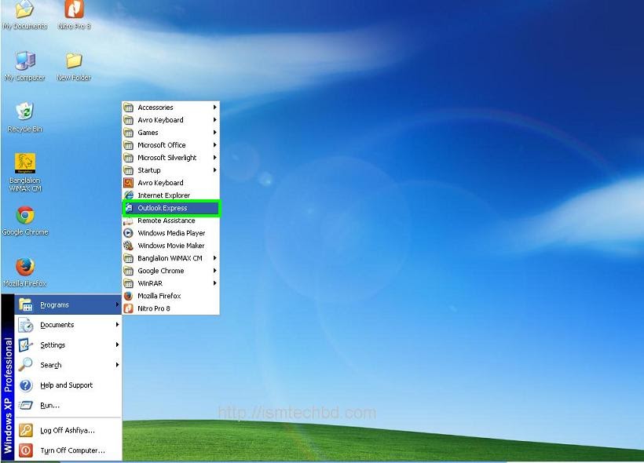
Task: Click Mozilla Firefox icon in Programs list
Action: tap(129, 296)
